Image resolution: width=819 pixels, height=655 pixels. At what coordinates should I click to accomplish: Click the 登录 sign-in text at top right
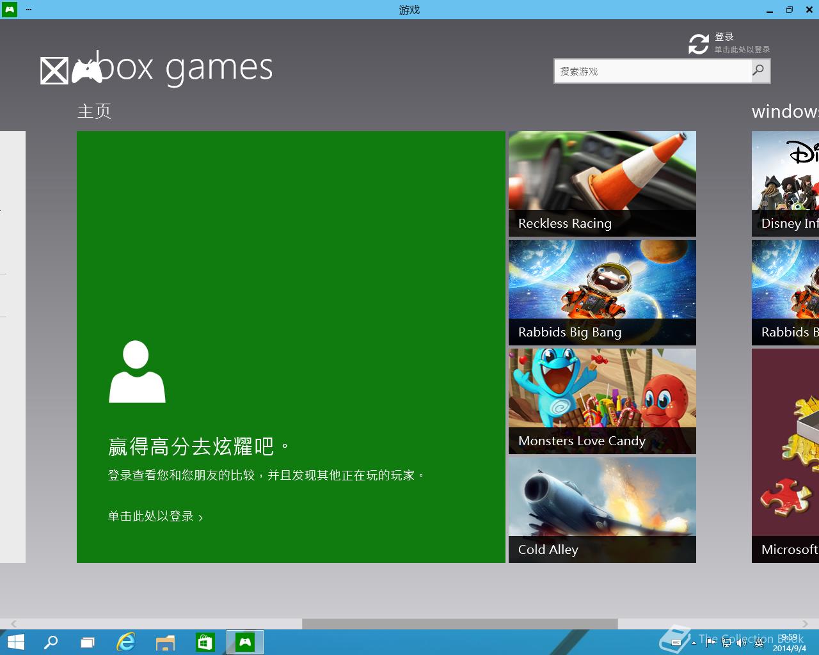[x=724, y=37]
